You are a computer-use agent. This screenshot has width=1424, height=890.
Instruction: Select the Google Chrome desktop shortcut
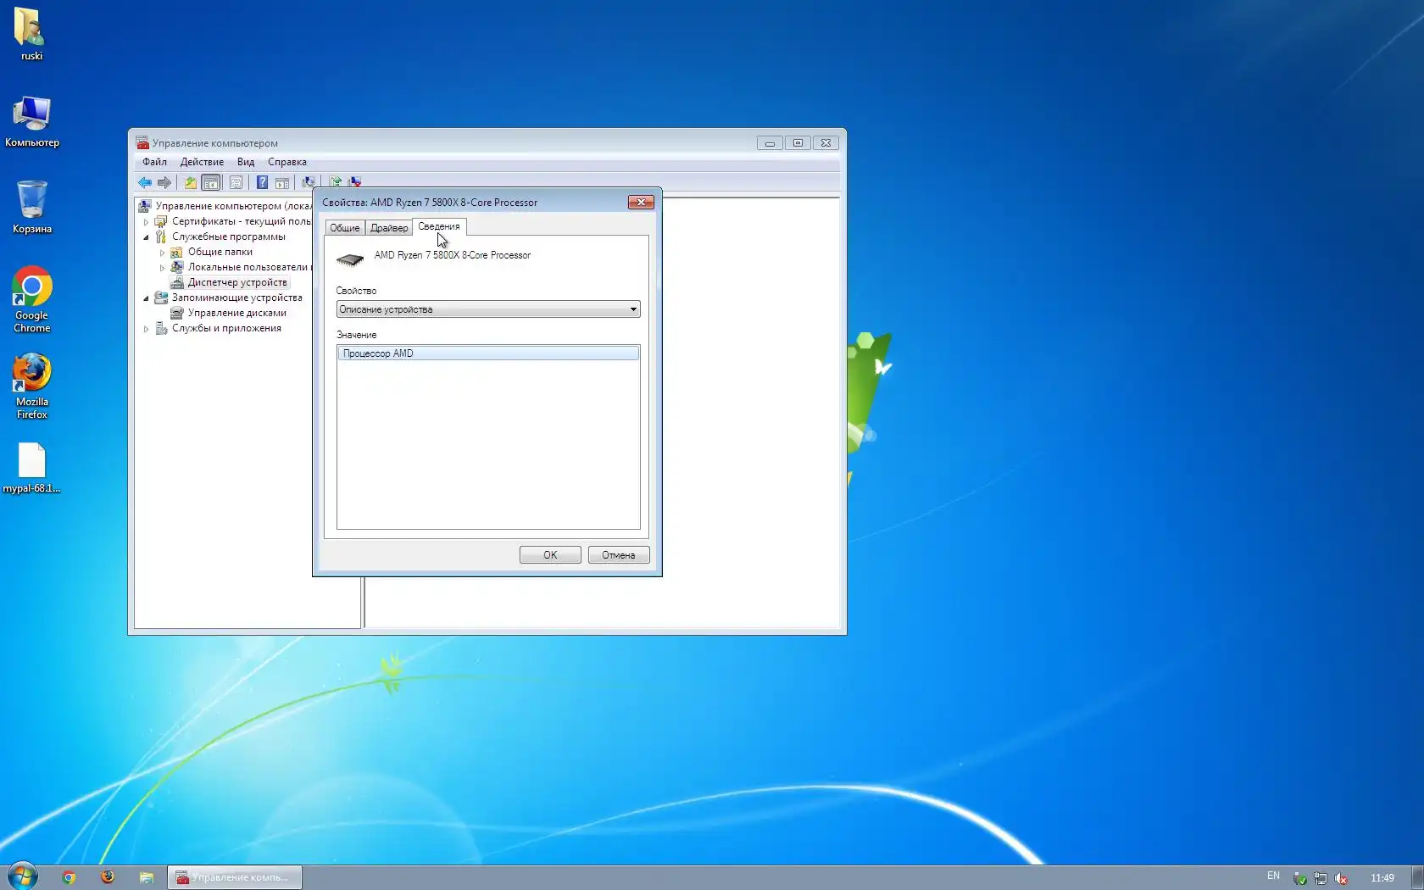[x=32, y=299]
